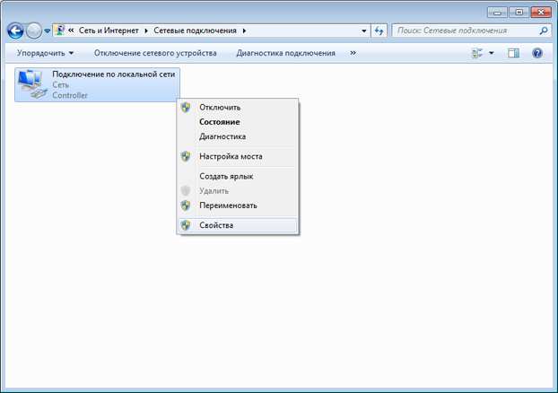Close the network connections window

pyautogui.click(x=541, y=12)
